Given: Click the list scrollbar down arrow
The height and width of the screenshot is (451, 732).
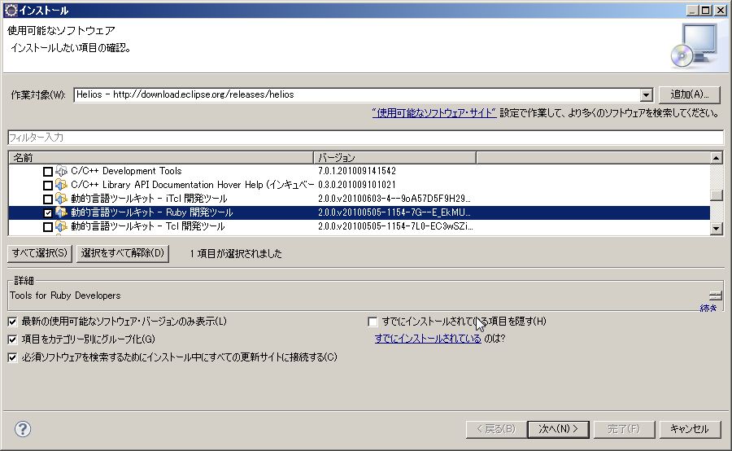Looking at the screenshot, I should pos(716,229).
